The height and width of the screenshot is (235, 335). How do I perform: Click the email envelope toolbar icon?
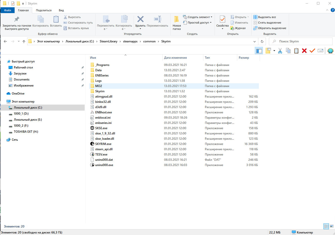click(x=320, y=51)
